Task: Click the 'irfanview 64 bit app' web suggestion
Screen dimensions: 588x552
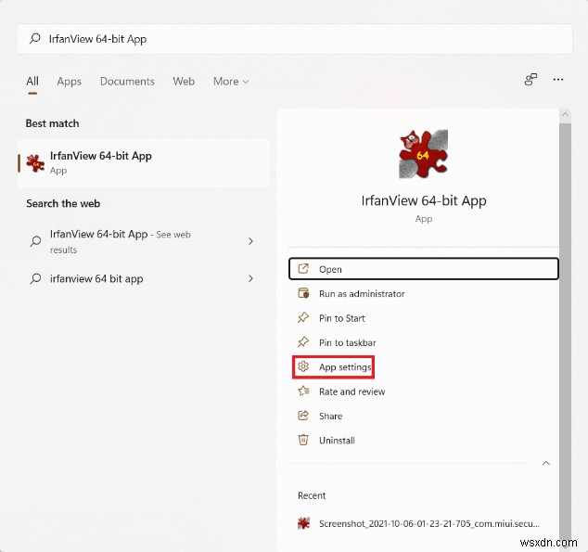Action: coord(144,278)
